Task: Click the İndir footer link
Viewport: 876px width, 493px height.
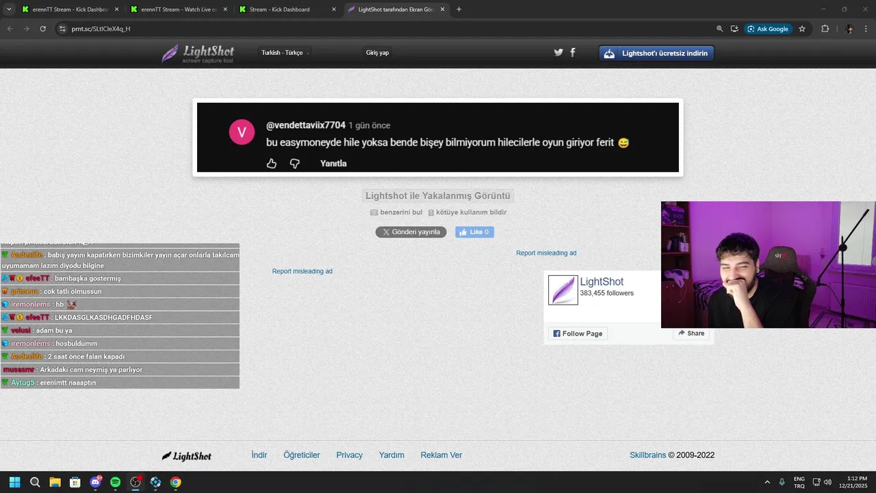Action: pyautogui.click(x=259, y=455)
